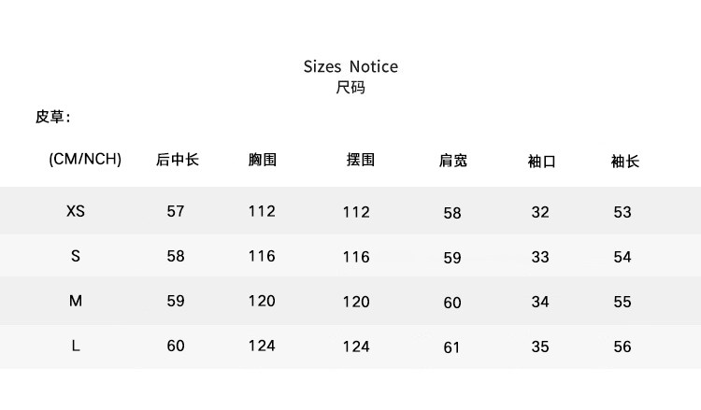This screenshot has height=410, width=701.
Task: Click the S 肩宽 value 59
Action: click(x=452, y=258)
